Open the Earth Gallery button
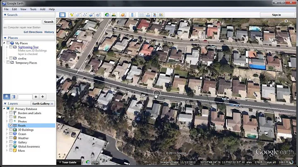This screenshot has height=167, width=298. (x=43, y=104)
